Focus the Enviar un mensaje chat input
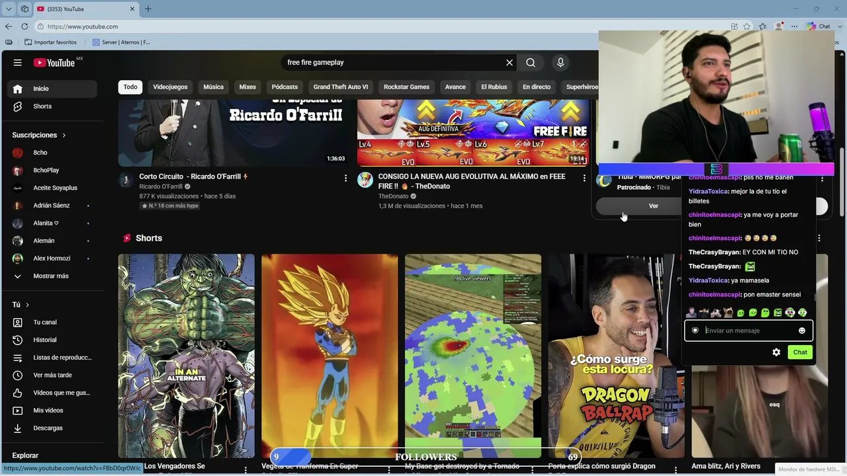This screenshot has height=476, width=847. coord(748,331)
